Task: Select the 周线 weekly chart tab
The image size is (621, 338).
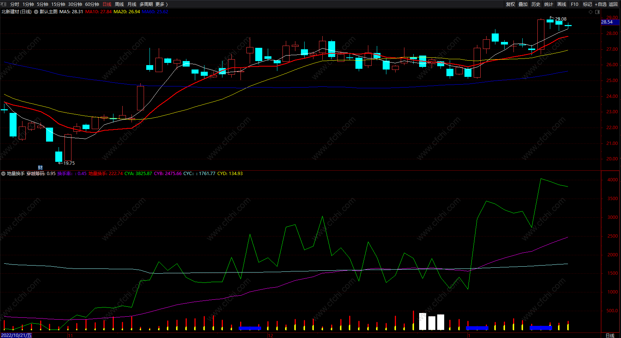Action: coord(119,4)
